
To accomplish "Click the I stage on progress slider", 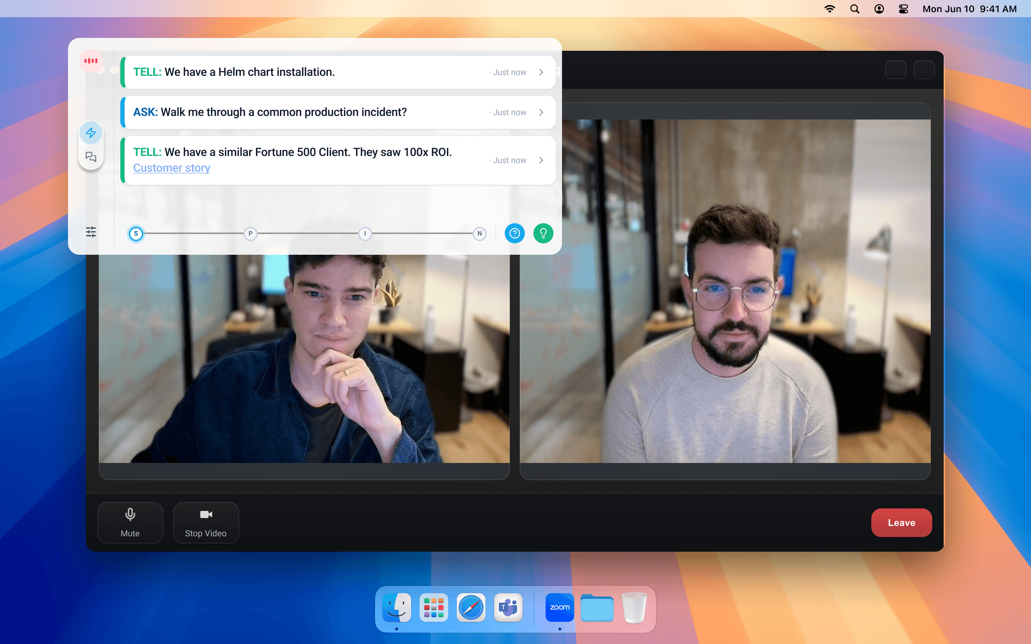I will coord(365,233).
